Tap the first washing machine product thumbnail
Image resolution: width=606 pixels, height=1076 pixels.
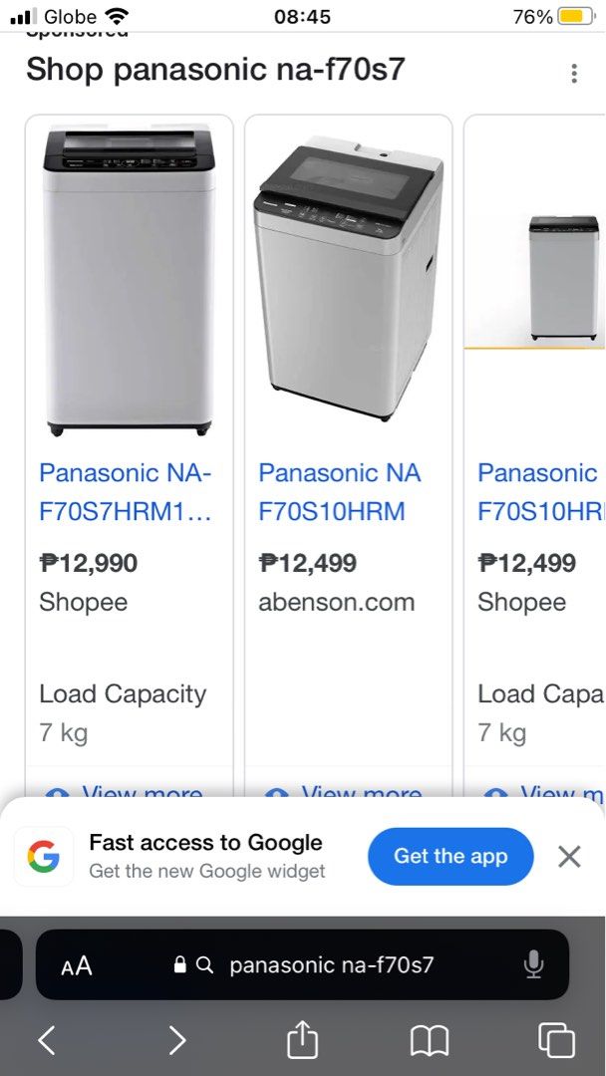pyautogui.click(x=128, y=279)
